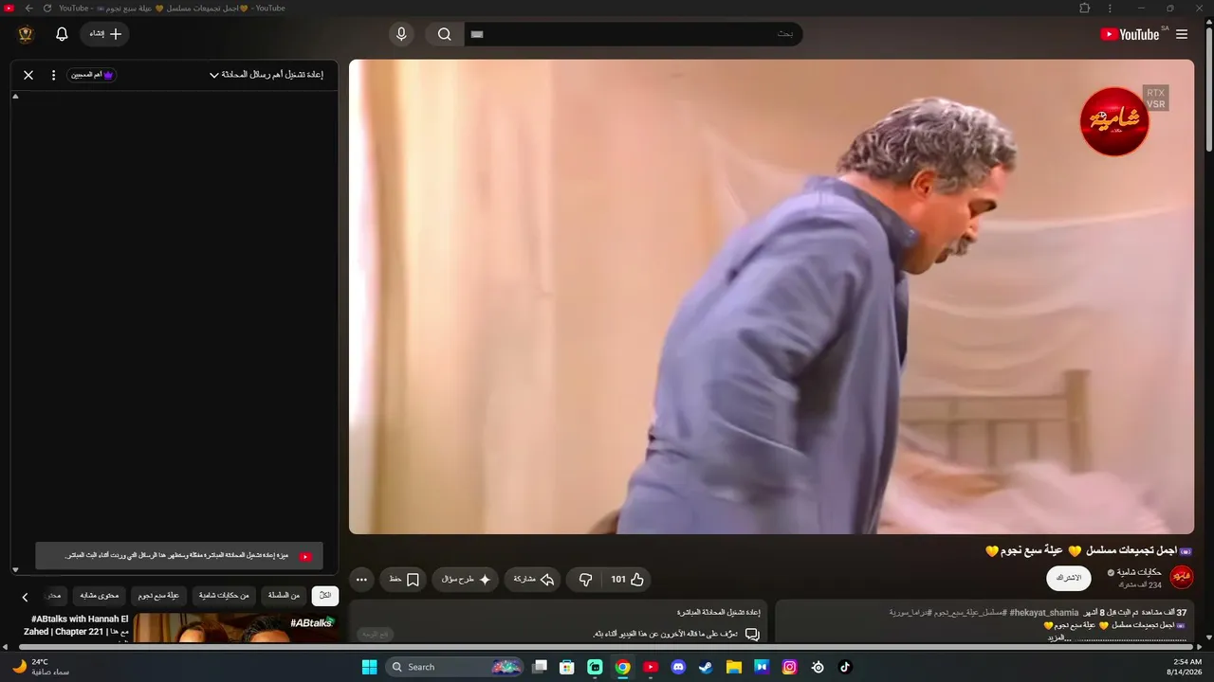Open Microsoft Store from the taskbar
The image size is (1214, 682).
567,667
